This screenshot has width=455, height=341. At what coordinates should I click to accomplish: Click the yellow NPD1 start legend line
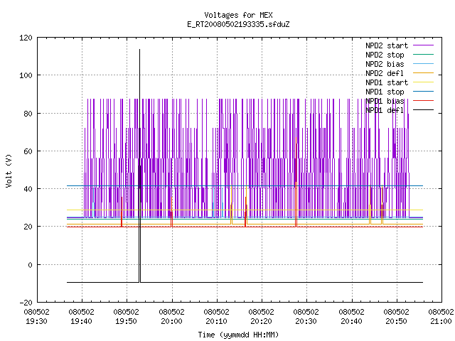(424, 82)
